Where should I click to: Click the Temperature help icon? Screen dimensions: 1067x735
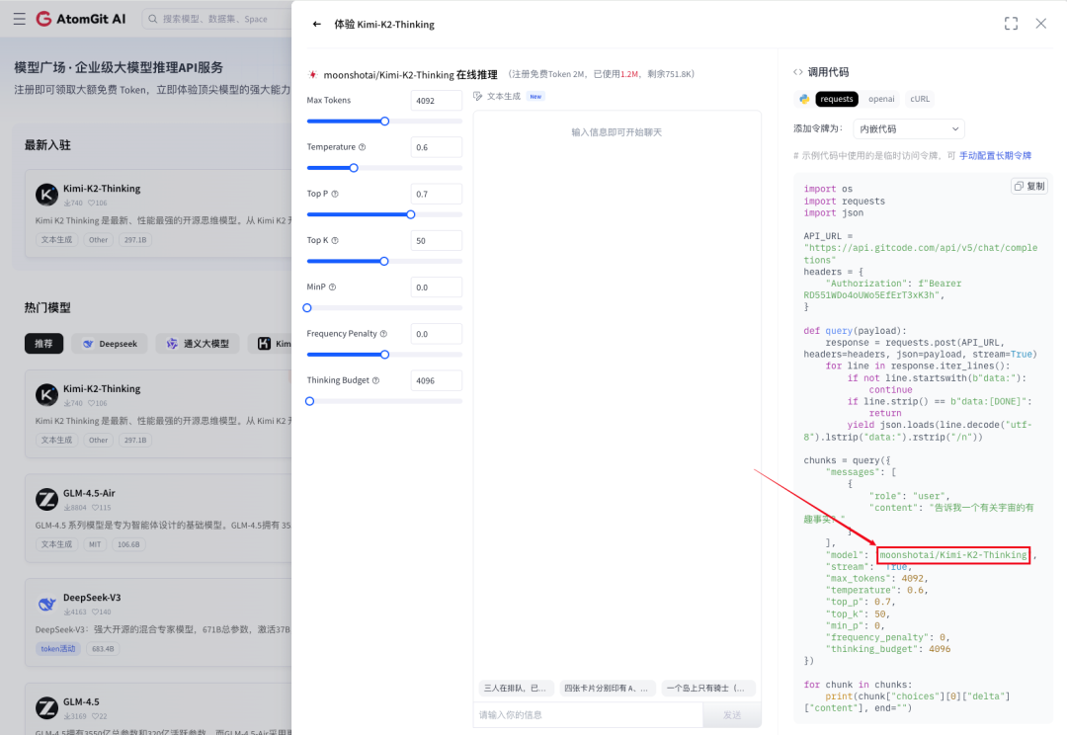(362, 147)
